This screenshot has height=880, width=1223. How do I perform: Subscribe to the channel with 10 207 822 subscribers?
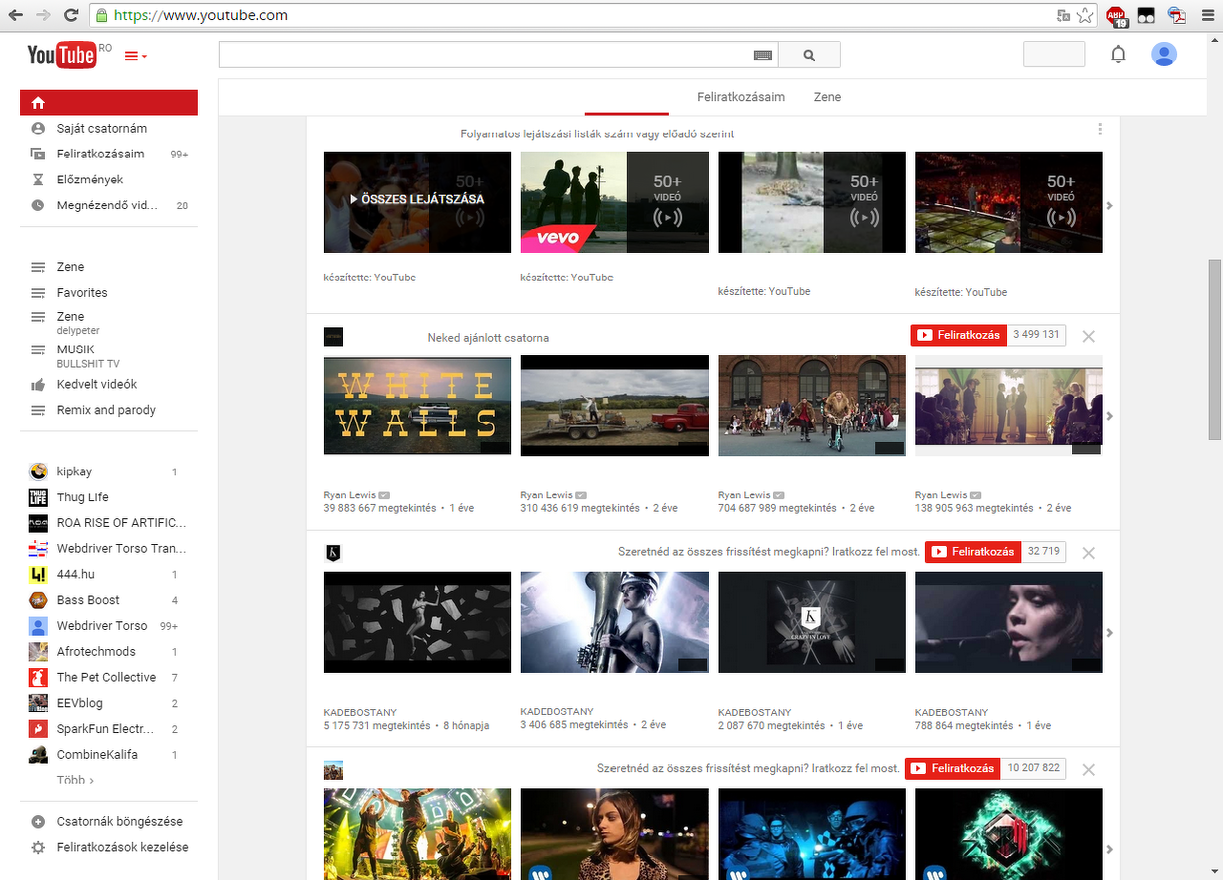coord(953,768)
